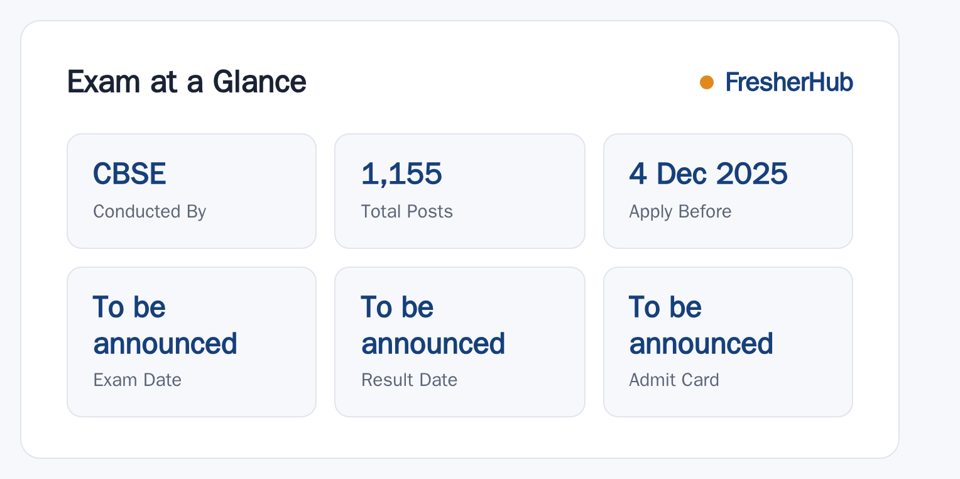Open the Conducted By info card
This screenshot has height=479, width=960.
coord(192,191)
